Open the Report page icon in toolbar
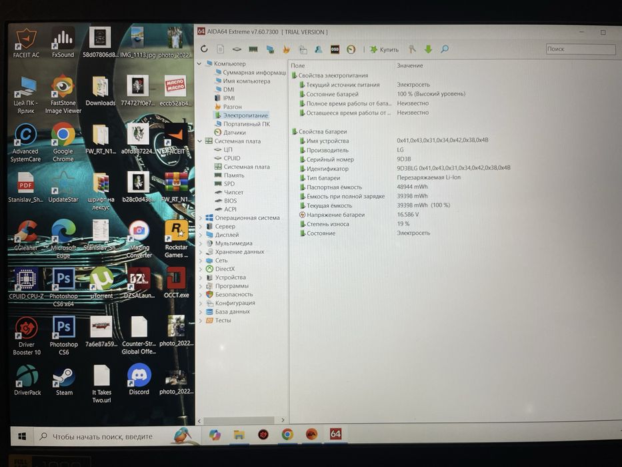Screen dimensions: 622x467 pos(220,49)
